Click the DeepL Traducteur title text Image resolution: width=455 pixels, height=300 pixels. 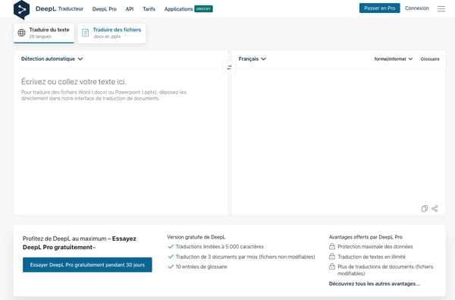coord(59,8)
